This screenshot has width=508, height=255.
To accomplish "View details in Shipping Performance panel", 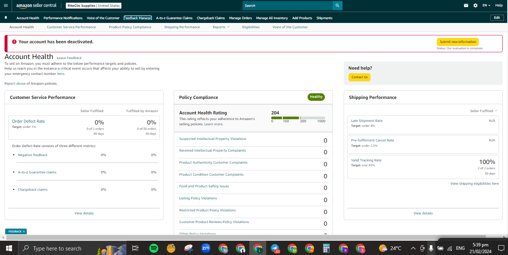I will click(423, 213).
